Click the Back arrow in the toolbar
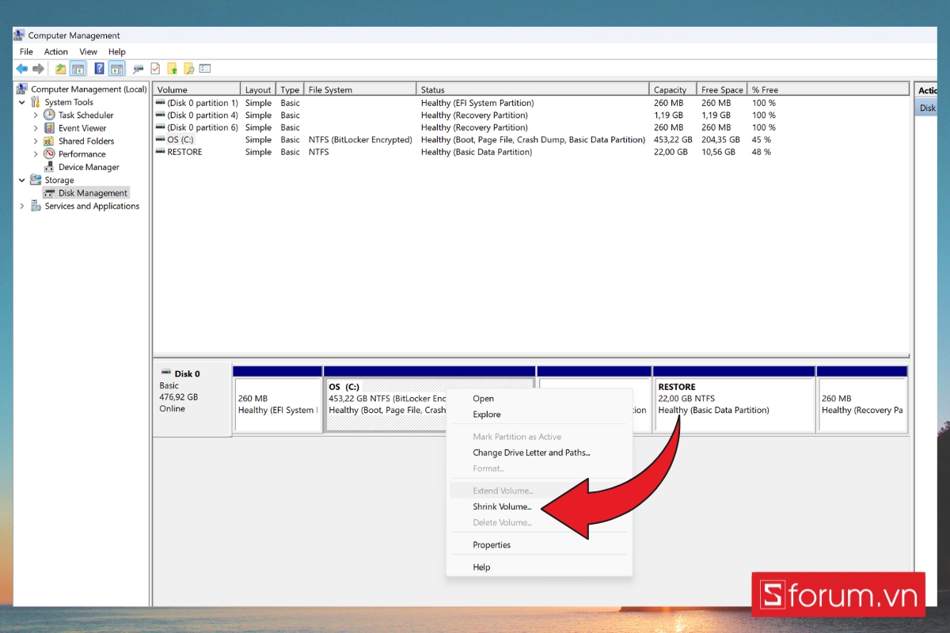The width and height of the screenshot is (950, 633). (21, 69)
